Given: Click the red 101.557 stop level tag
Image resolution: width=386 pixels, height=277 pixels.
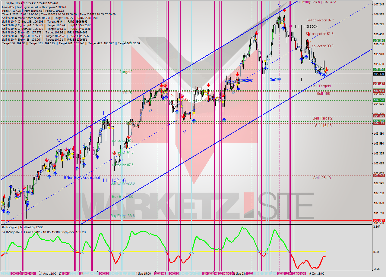Looking at the screenshot, I should [x=379, y=220].
